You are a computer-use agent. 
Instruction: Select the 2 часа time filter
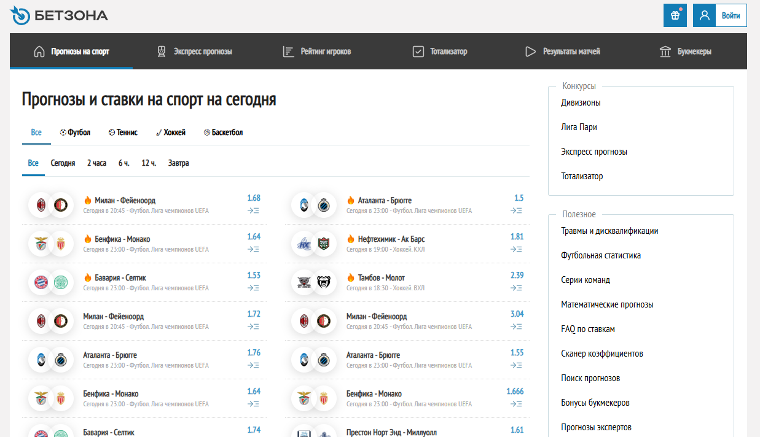click(96, 163)
